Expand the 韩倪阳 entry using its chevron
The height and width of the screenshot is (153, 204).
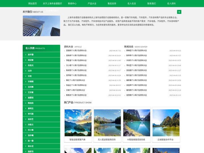25,103
